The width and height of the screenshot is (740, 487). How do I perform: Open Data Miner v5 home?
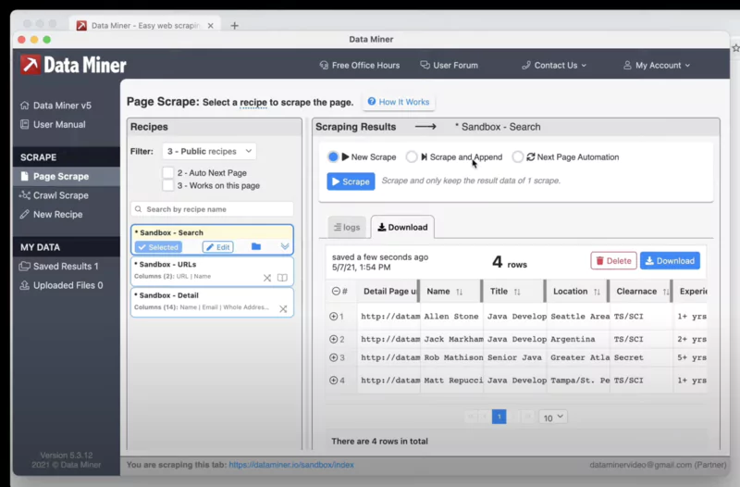[55, 106]
